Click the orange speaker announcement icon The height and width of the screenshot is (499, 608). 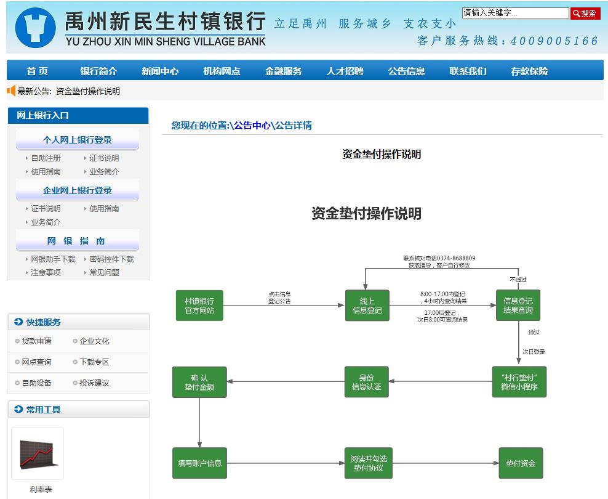point(11,91)
